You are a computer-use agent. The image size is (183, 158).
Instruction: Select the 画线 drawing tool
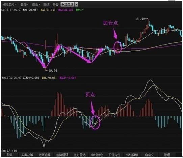[x=46, y=4]
